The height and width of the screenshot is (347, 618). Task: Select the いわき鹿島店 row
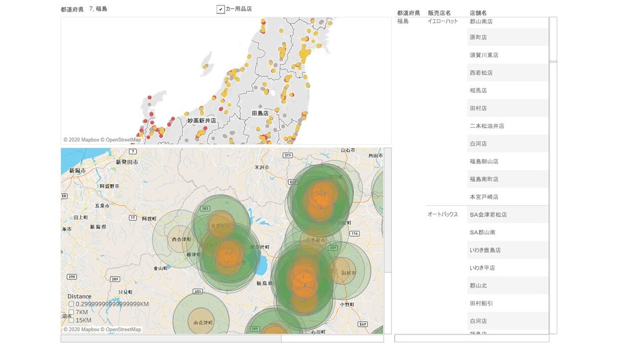click(x=508, y=250)
